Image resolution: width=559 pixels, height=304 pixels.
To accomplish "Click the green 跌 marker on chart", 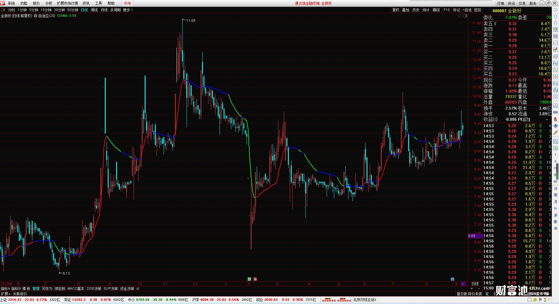I will tap(249, 279).
